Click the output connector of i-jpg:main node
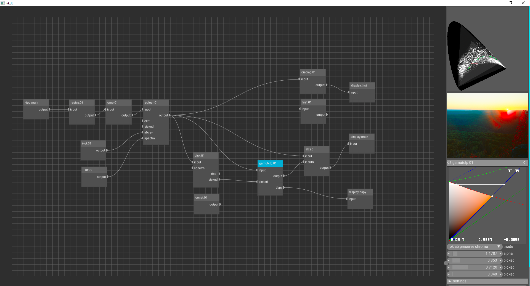Viewport: 530px width, 286px height. [49, 110]
